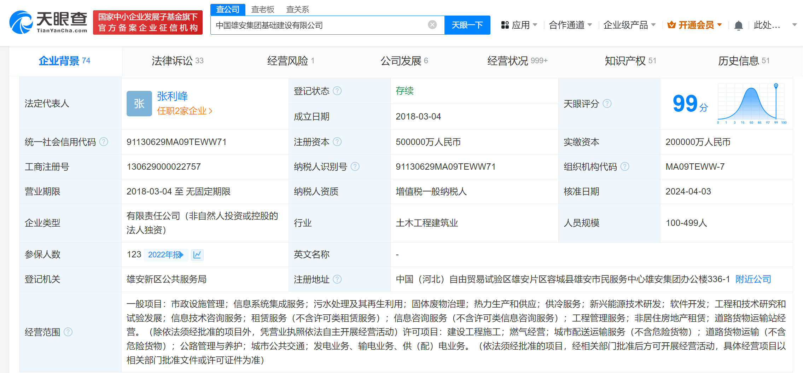Open insured headcount trend chart icon
803x373 pixels.
197,255
